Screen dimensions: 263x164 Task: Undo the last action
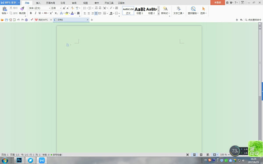pyautogui.click(x=18, y=20)
